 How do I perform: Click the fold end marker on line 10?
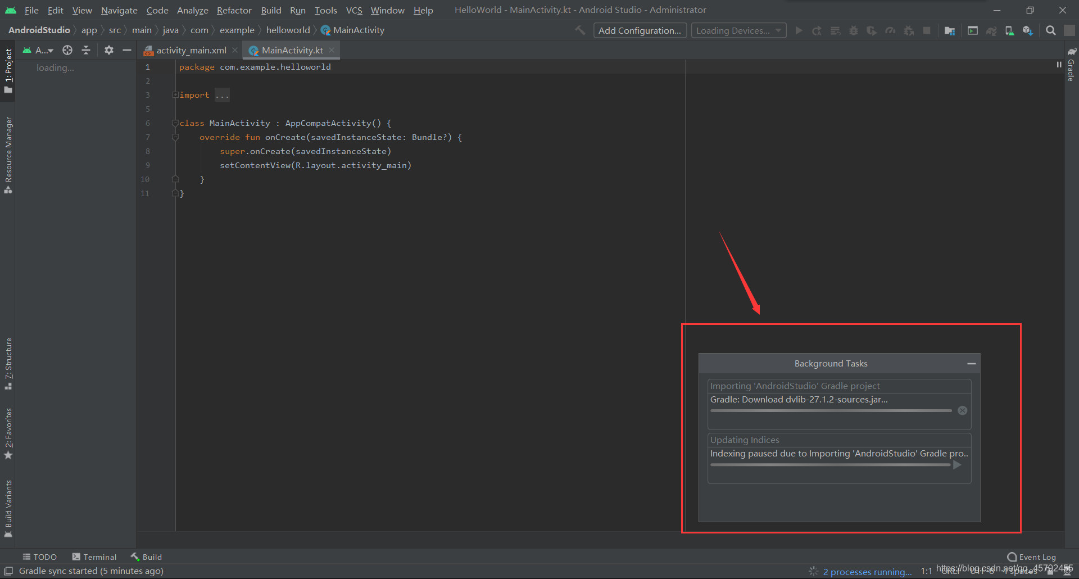pyautogui.click(x=175, y=179)
